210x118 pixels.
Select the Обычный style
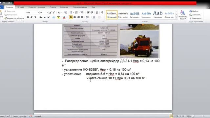pos(112,15)
